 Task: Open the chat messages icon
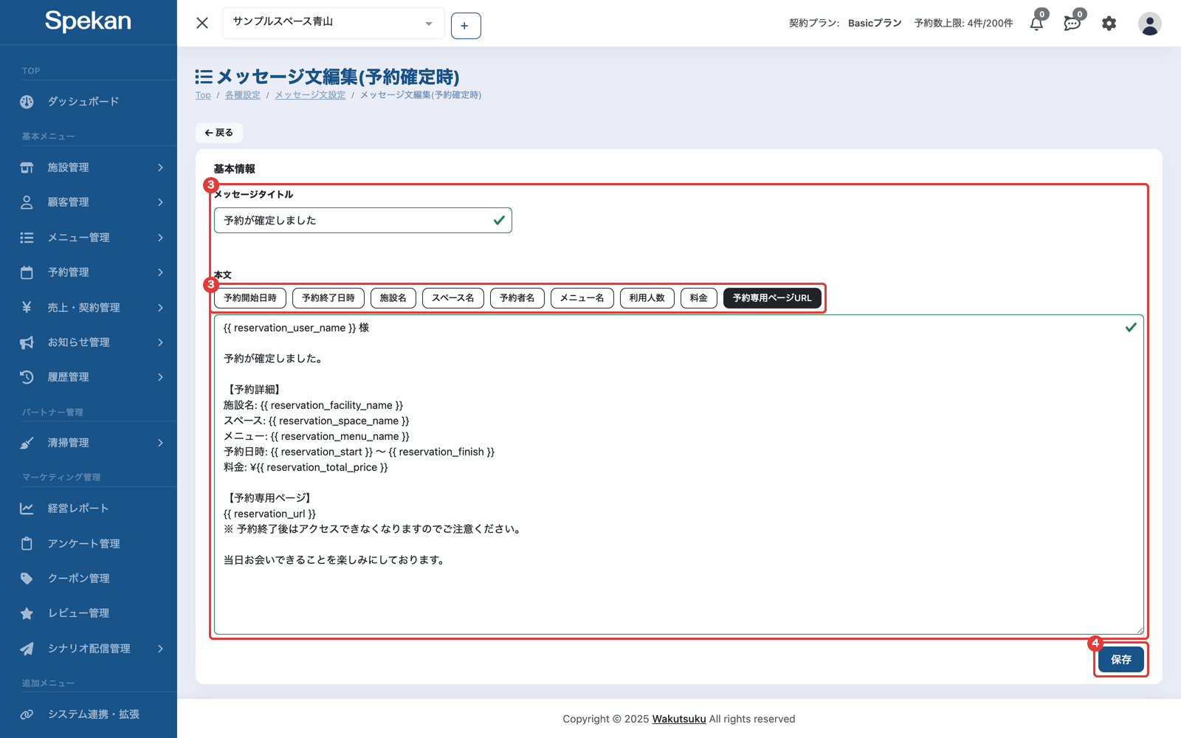(1072, 24)
